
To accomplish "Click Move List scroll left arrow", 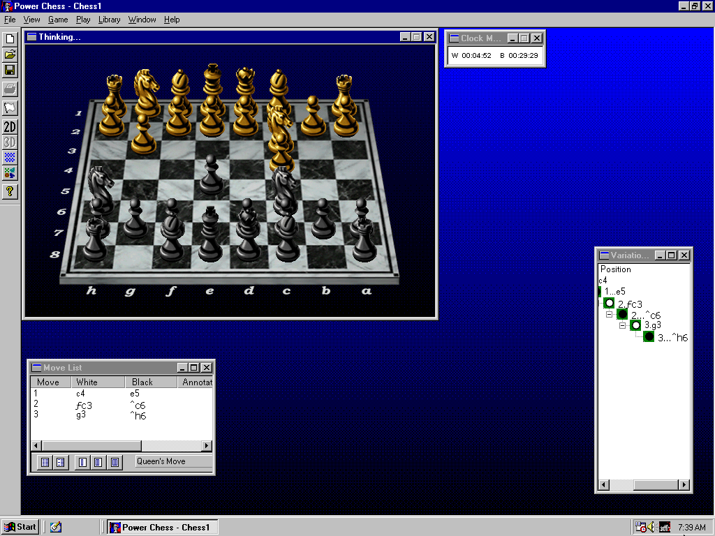I will 36,445.
